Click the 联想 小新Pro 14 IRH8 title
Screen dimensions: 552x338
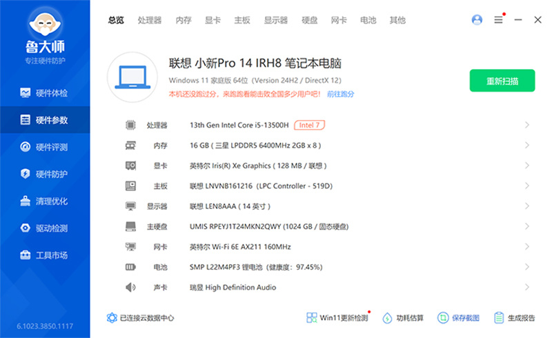[255, 63]
